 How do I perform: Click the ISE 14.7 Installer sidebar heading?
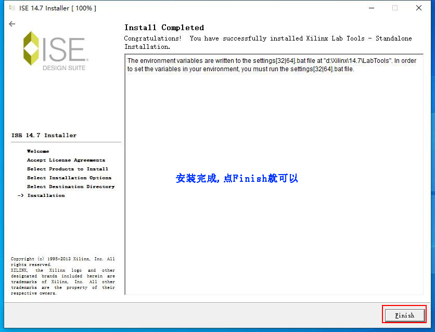point(44,135)
